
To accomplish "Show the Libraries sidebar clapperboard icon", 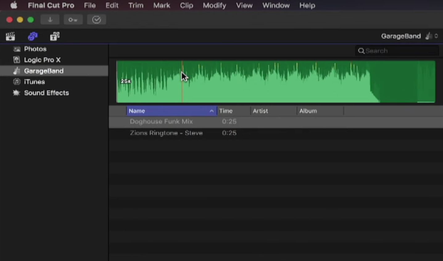I will tap(10, 36).
